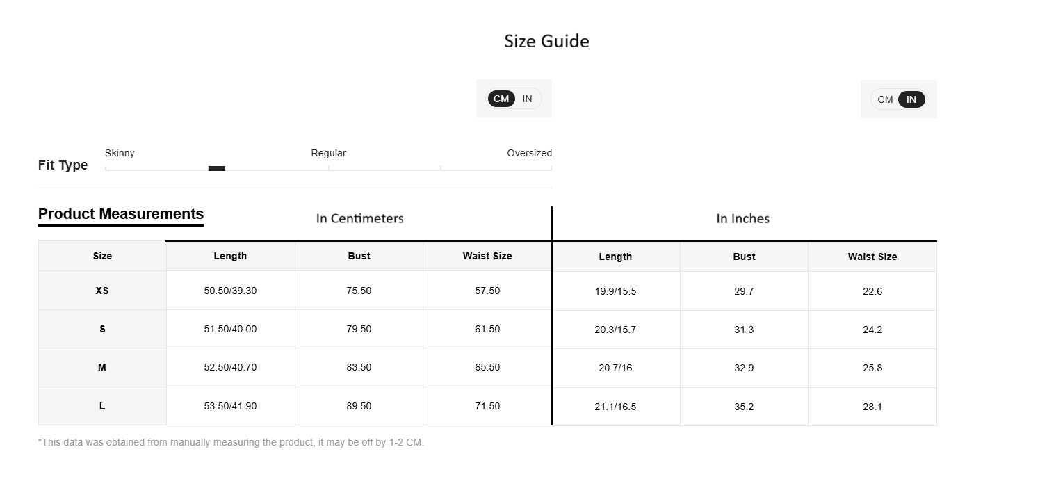1040x488 pixels.
Task: Select CM in the left unit toggle
Action: pos(501,99)
